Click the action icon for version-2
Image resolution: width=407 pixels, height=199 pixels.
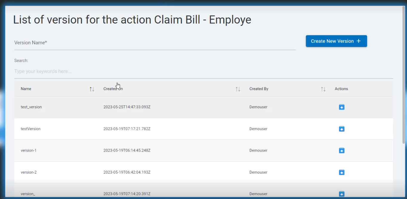[342, 172]
